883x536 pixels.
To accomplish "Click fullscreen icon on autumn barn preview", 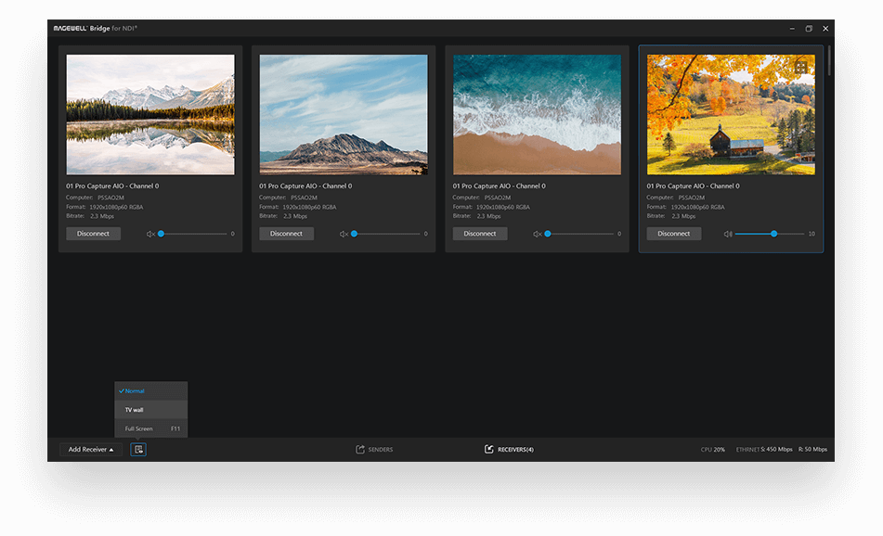I will pos(800,68).
